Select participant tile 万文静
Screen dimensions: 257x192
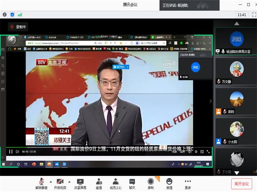coord(236,71)
